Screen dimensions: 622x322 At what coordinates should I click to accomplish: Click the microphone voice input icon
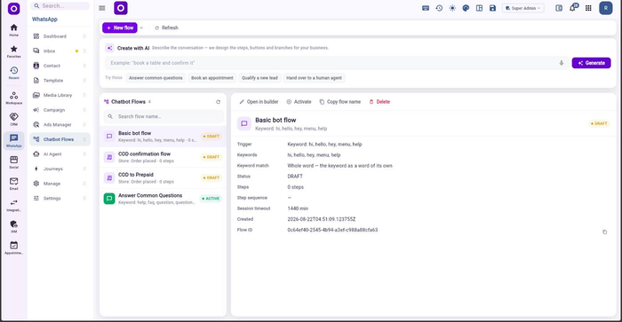pyautogui.click(x=562, y=63)
